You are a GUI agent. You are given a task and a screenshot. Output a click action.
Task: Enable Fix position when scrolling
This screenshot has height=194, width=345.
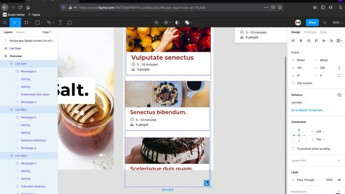pos(293,149)
